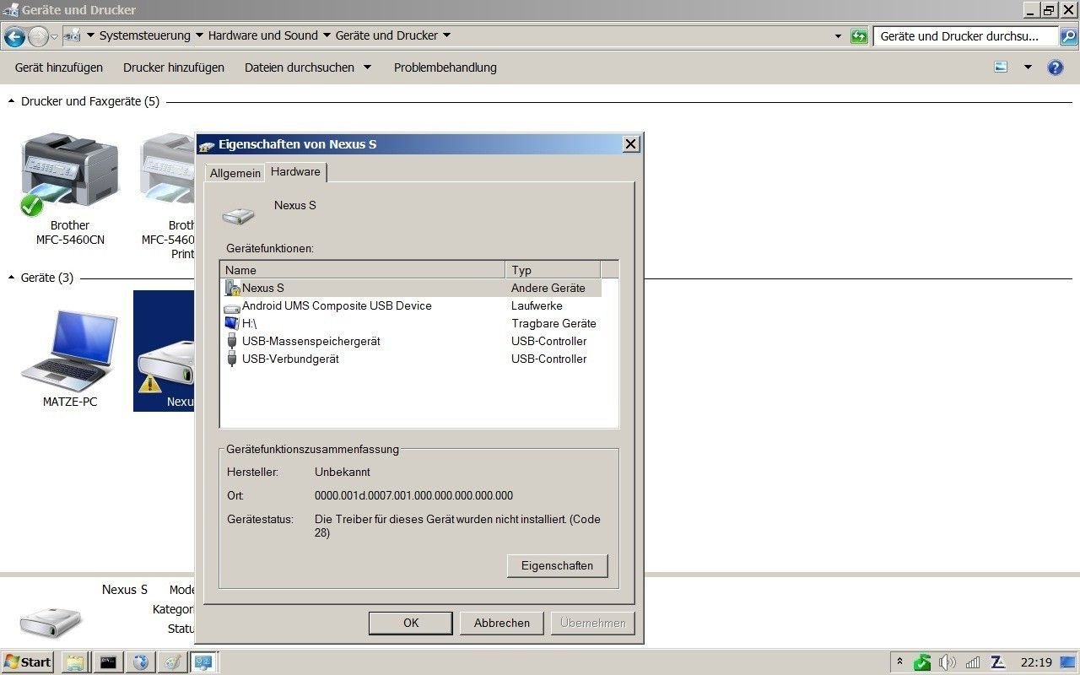Select the MATZE-PC laptop device icon
Screen dimensions: 1080x675
point(69,348)
